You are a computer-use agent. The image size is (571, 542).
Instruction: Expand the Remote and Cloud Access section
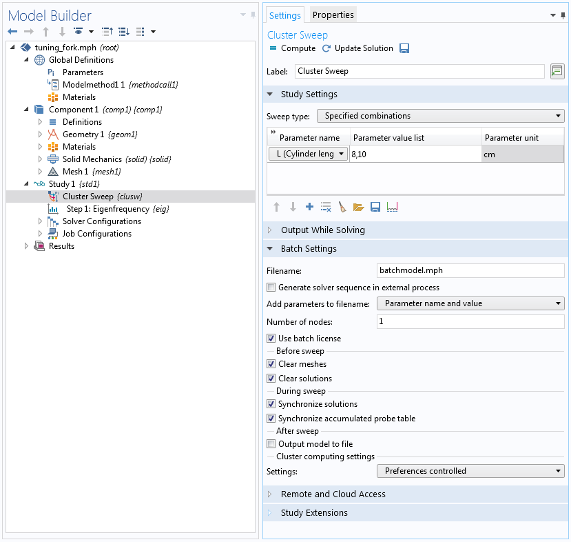coord(333,494)
